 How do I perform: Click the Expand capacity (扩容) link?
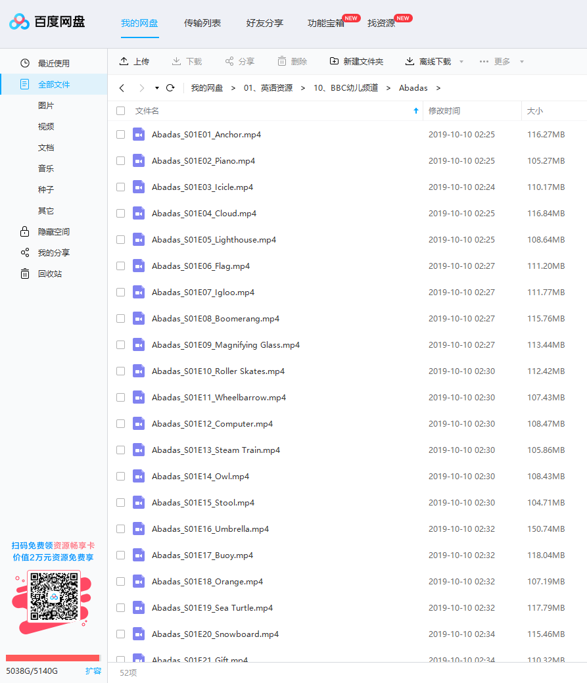click(93, 671)
